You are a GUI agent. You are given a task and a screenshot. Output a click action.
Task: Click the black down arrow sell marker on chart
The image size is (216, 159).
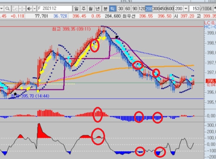(x=117, y=37)
